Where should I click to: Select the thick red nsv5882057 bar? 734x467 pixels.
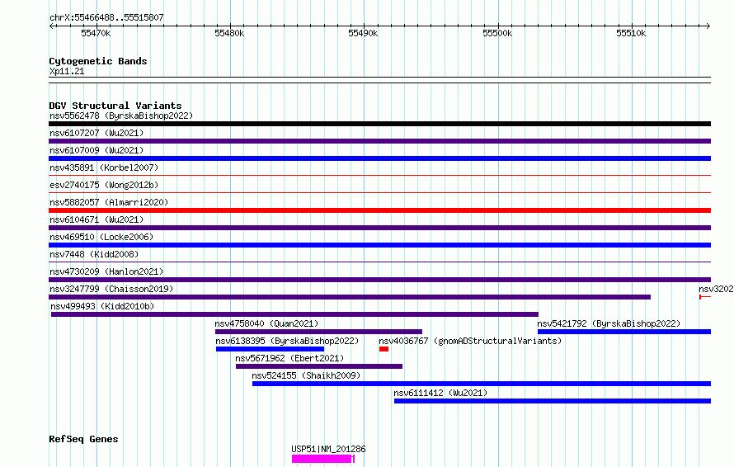coord(379,210)
